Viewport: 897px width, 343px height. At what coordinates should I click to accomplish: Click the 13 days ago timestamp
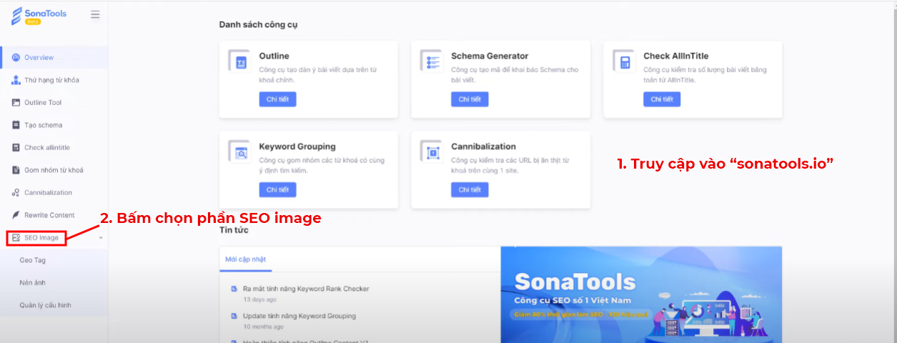(x=259, y=299)
